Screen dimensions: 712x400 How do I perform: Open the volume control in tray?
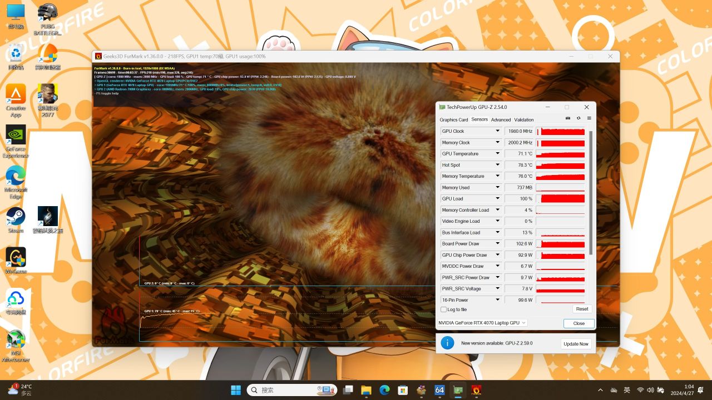(651, 390)
